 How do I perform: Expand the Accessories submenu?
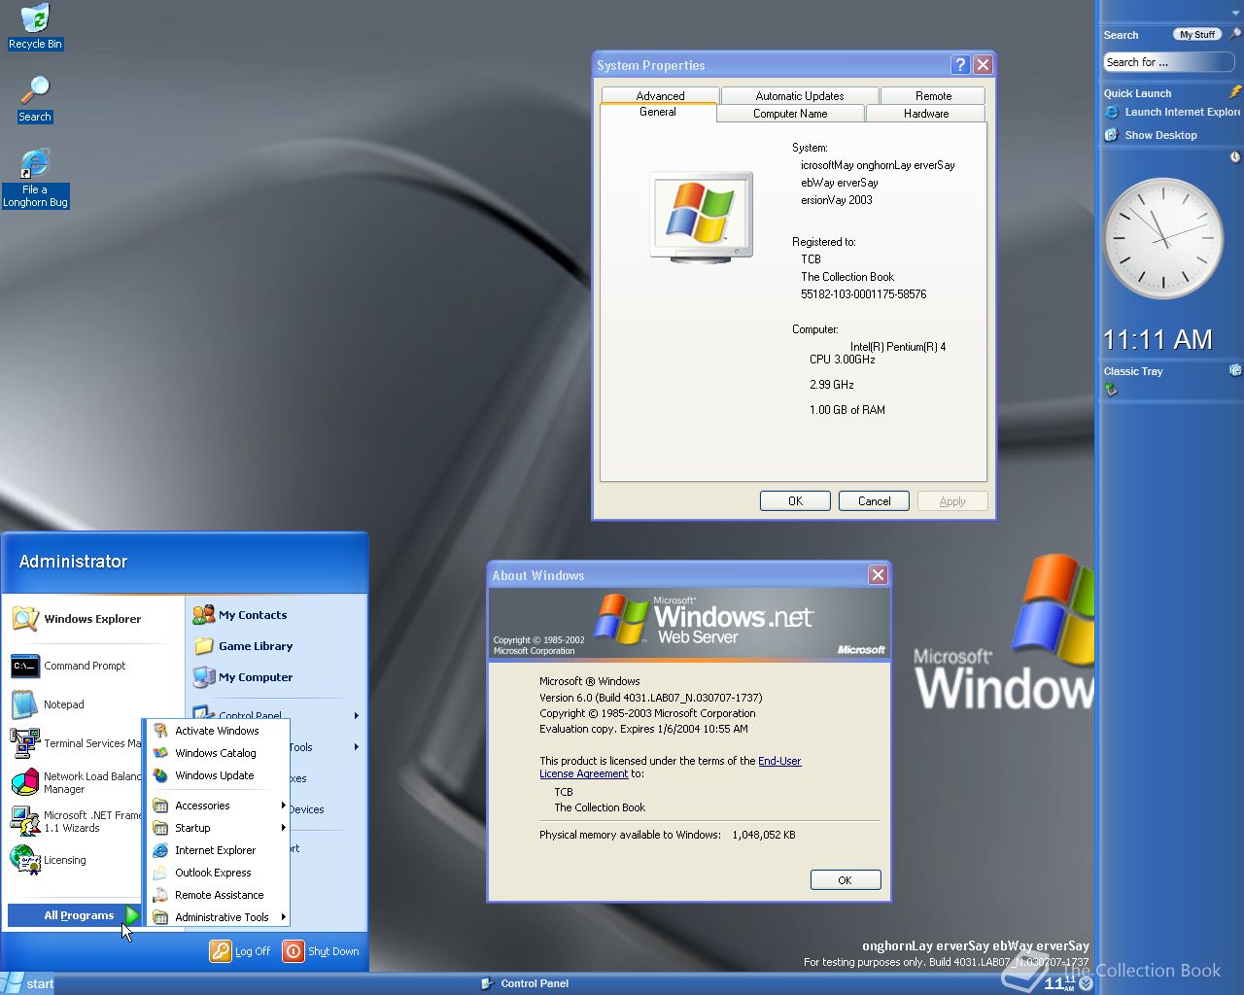[x=219, y=806]
